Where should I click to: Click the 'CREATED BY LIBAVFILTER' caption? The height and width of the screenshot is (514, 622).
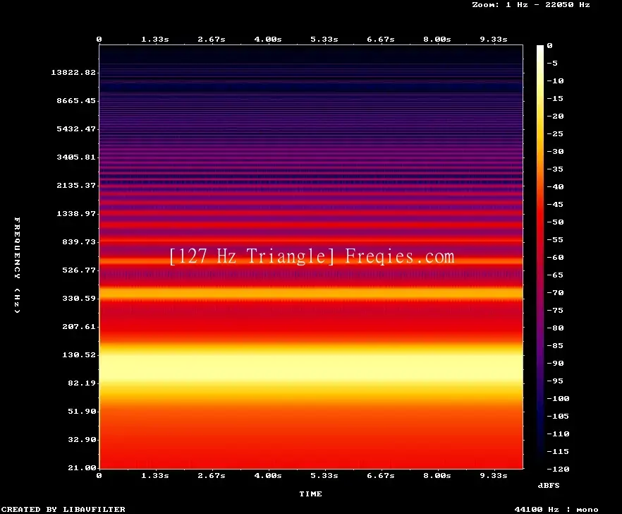click(x=63, y=509)
